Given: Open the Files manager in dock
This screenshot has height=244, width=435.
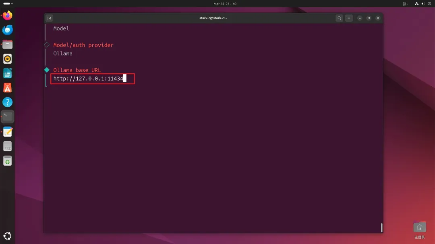Looking at the screenshot, I should coord(8,44).
